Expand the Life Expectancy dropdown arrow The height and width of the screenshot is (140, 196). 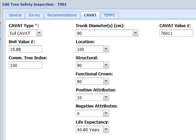coord(106,129)
